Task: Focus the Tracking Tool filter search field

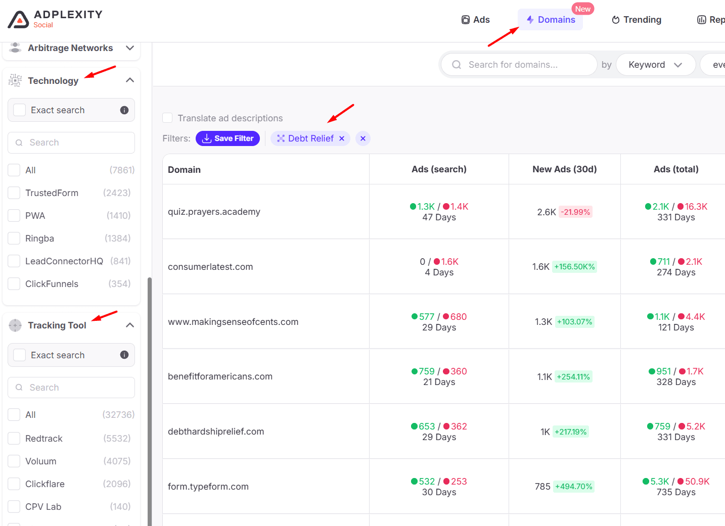Action: [71, 388]
